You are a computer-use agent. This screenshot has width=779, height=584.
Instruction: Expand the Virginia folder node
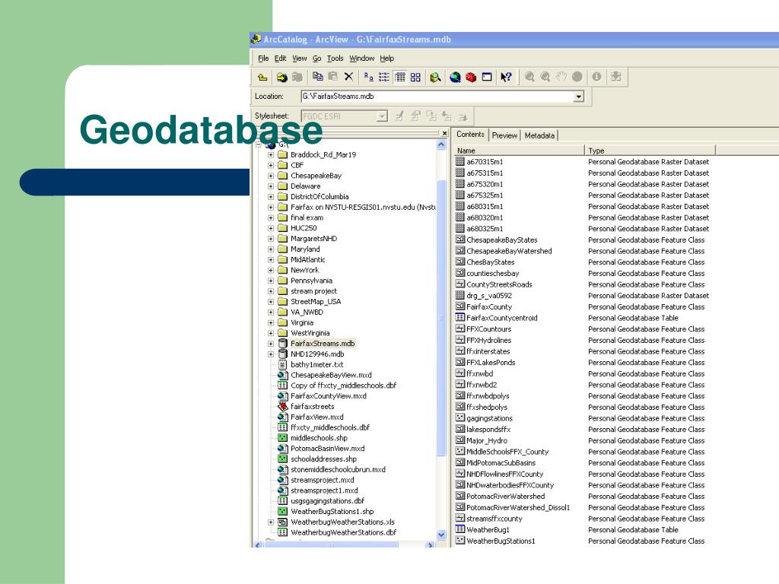coord(271,322)
